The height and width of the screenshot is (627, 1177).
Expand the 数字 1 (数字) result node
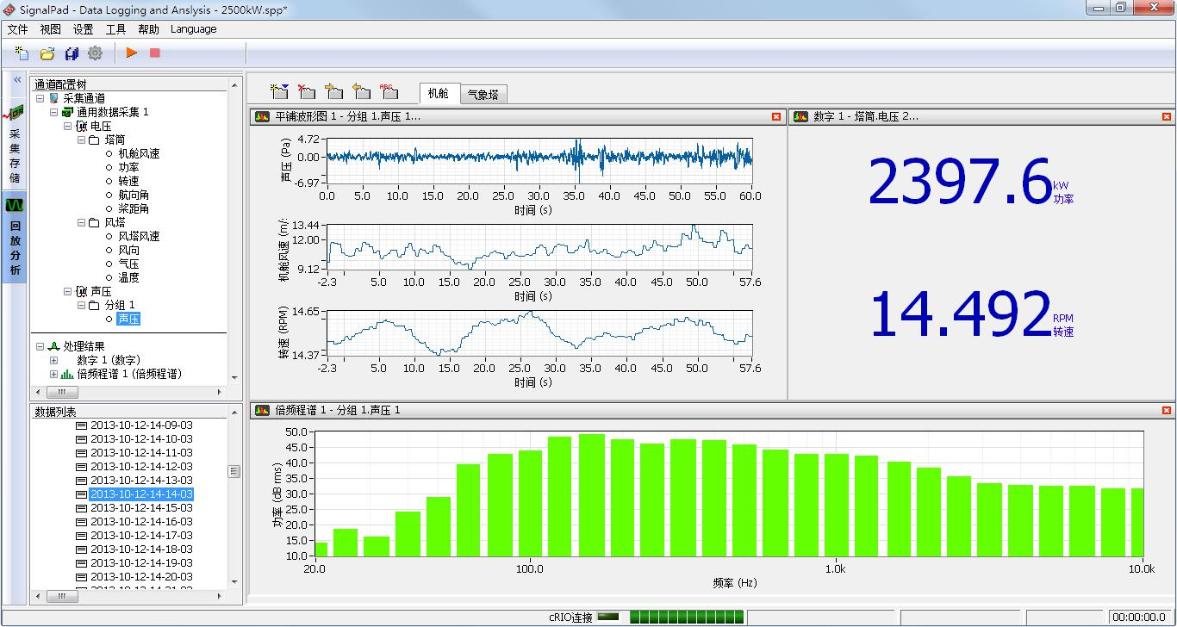[x=53, y=360]
